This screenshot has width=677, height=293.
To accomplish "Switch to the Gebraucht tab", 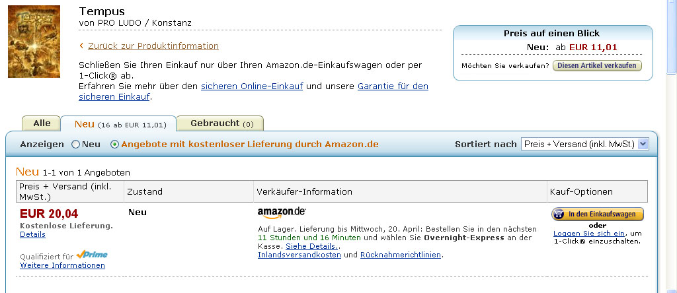I will [x=221, y=123].
